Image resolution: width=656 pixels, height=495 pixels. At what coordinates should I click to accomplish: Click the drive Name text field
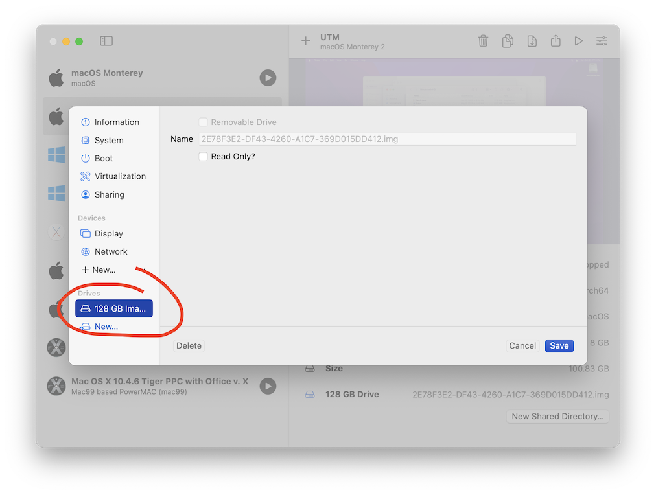(388, 139)
